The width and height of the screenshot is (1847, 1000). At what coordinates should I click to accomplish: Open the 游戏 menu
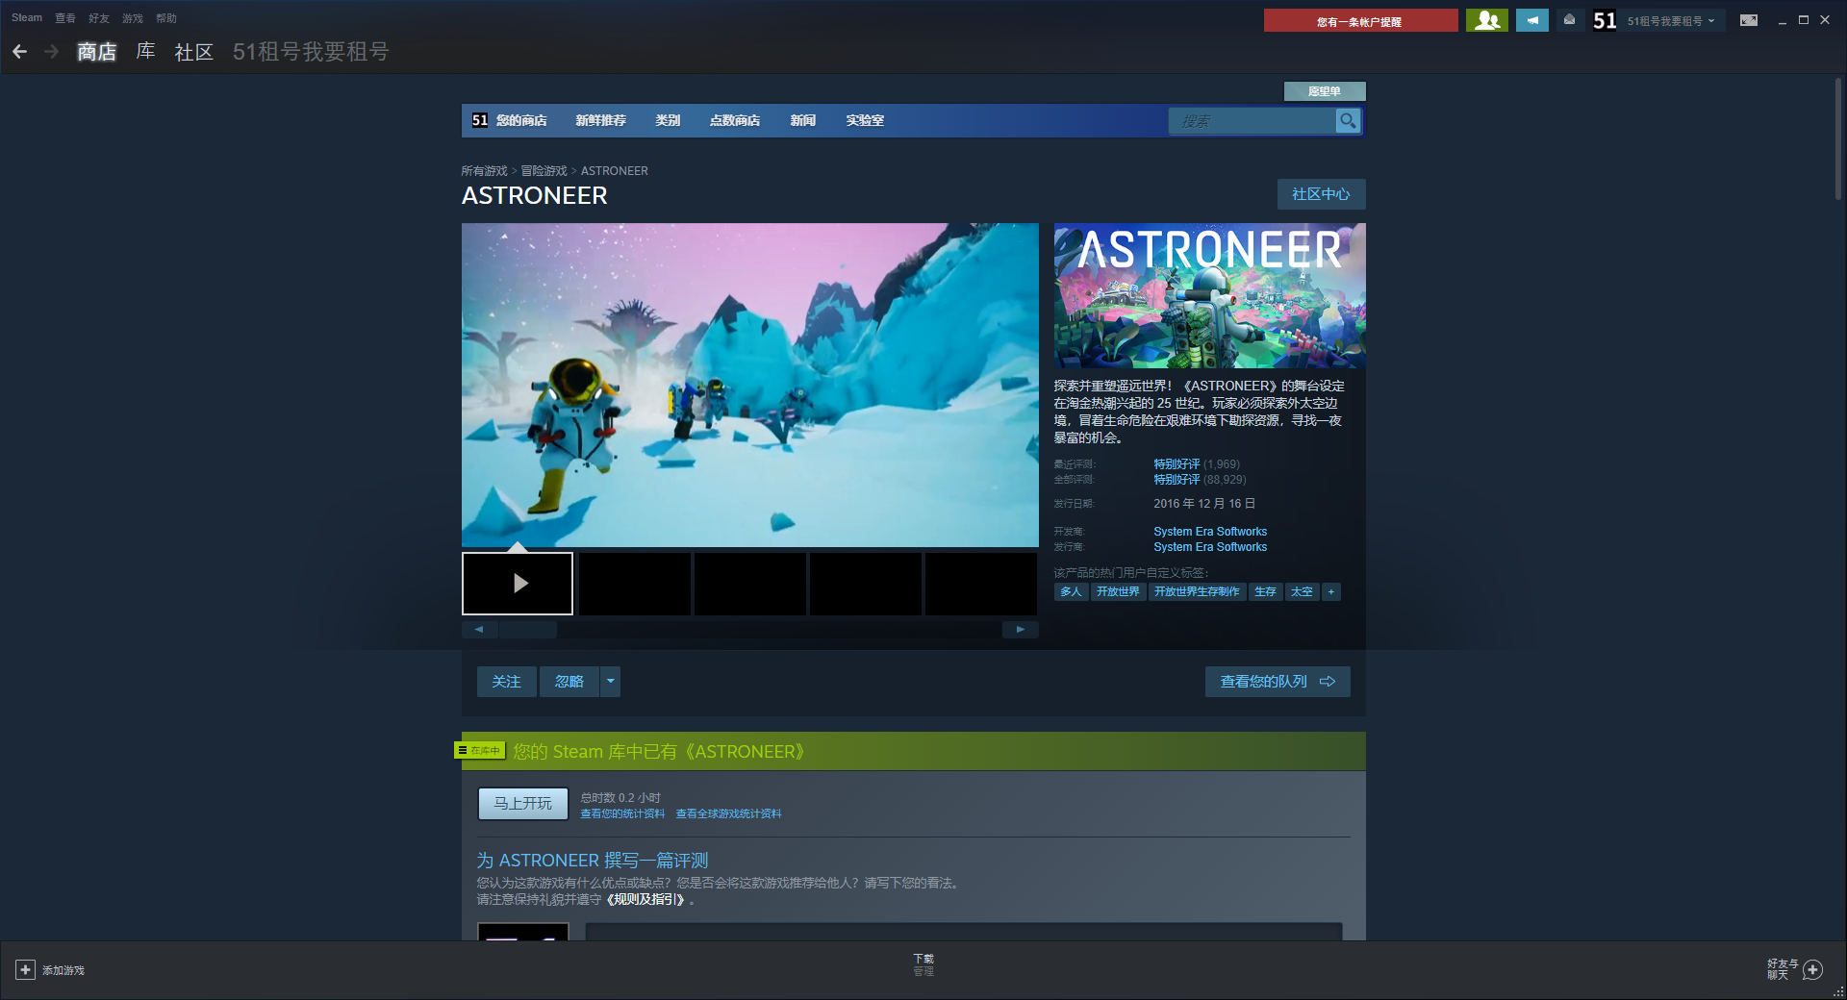pyautogui.click(x=133, y=18)
